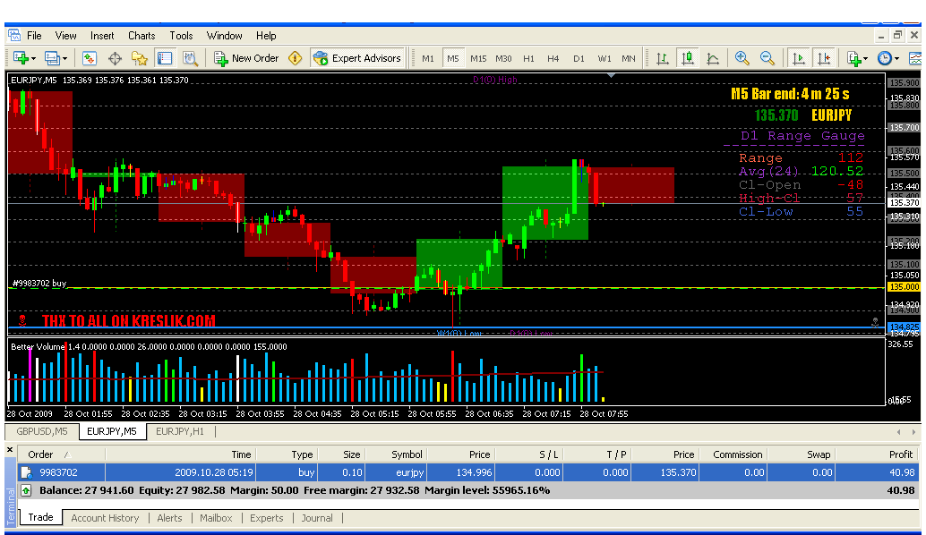Click the balance row arrow icon
Screen dimensions: 926x535
26,490
